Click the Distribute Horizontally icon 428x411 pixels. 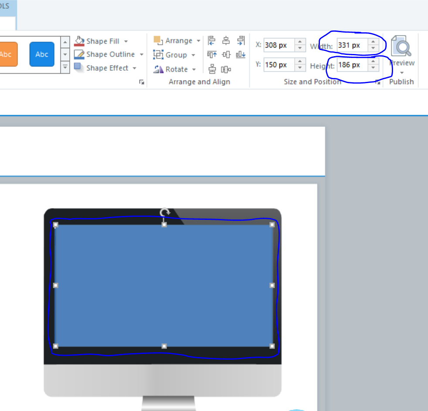(x=226, y=70)
